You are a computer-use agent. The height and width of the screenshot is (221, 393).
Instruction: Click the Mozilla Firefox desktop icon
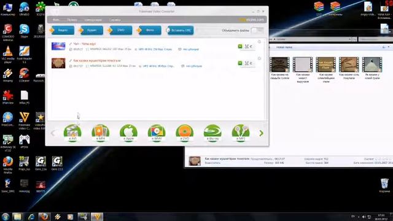8,165
